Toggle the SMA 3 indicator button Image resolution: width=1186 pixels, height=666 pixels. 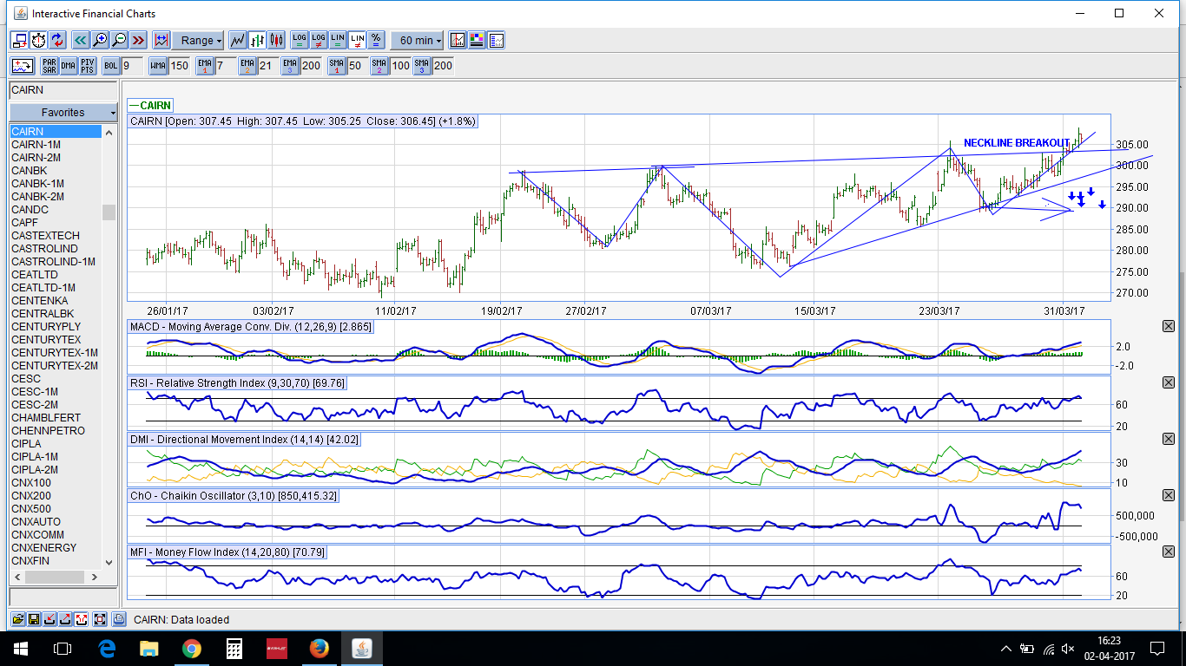(422, 65)
